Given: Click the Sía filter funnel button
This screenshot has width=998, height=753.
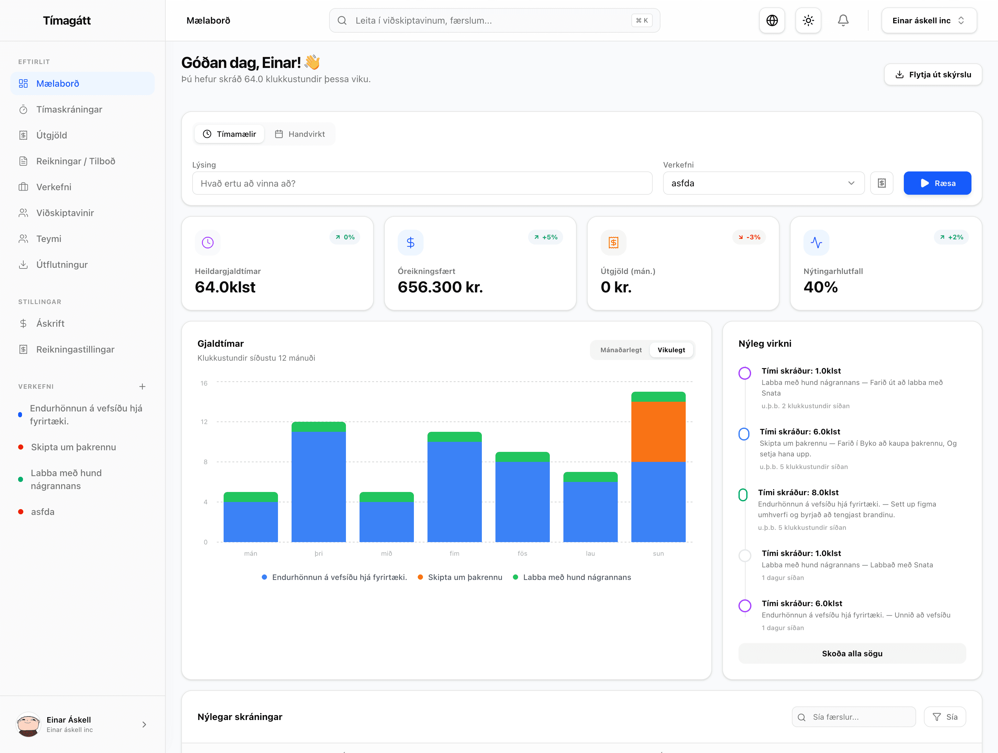Looking at the screenshot, I should click(x=944, y=717).
